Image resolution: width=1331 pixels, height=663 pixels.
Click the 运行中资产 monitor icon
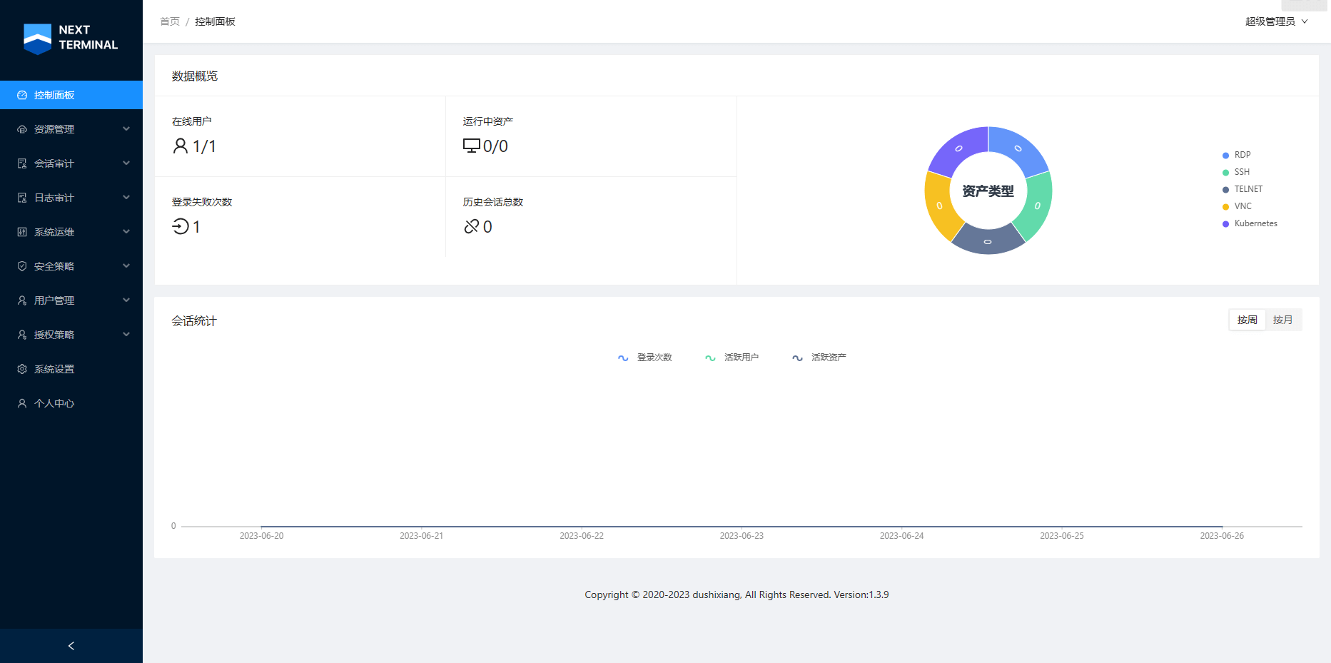click(471, 146)
